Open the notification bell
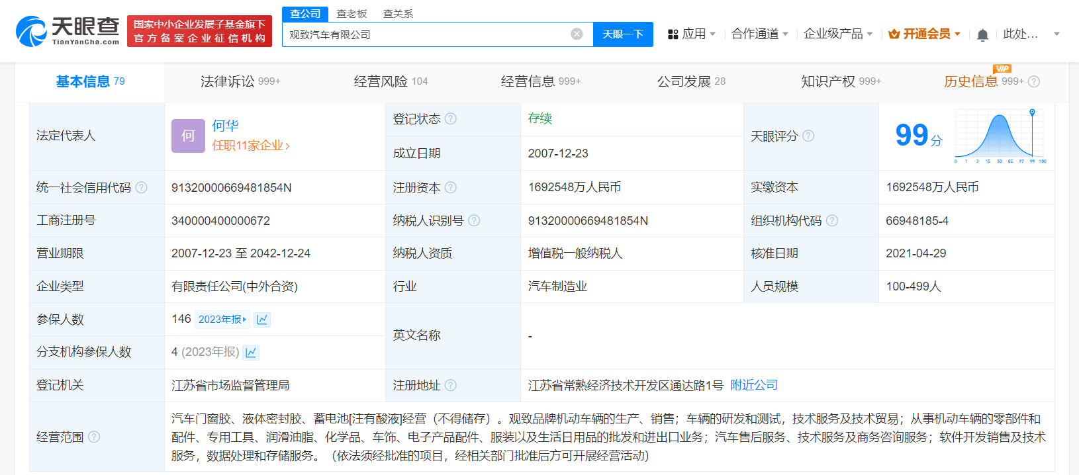Screen dimensions: 1079x475 coord(982,34)
